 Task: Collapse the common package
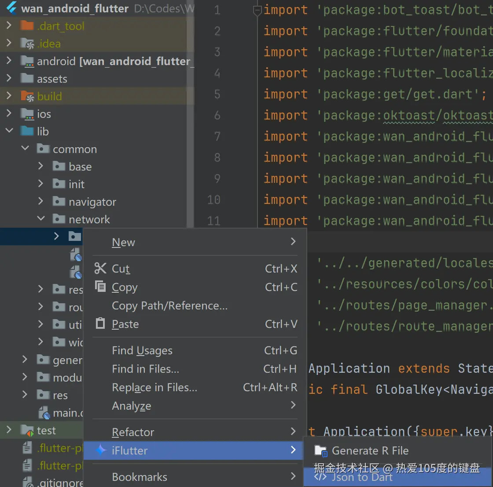[25, 148]
